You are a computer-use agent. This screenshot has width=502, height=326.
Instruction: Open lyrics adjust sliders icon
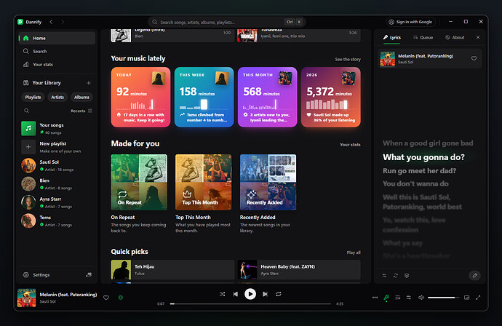[x=384, y=275]
